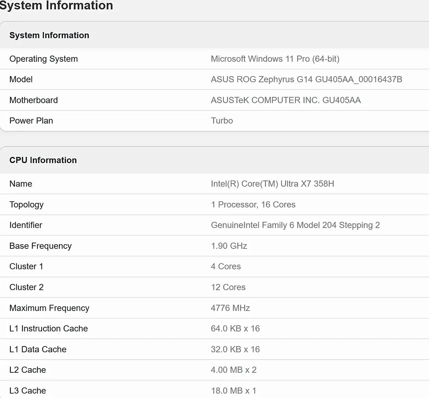The image size is (429, 398).
Task: Click the 1.90 GHz base frequency value
Action: (229, 246)
